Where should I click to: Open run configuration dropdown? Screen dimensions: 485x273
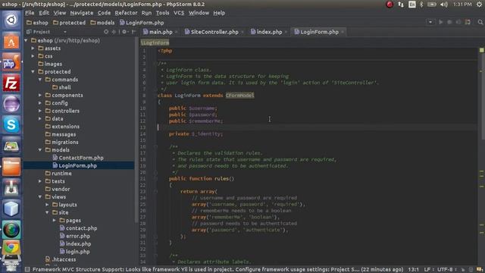(x=430, y=22)
